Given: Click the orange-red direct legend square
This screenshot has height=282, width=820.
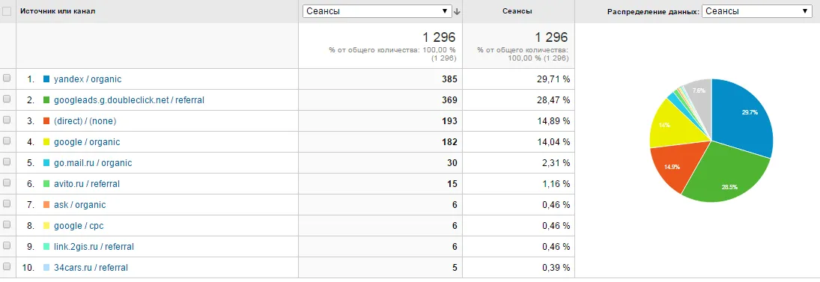Looking at the screenshot, I should click(46, 121).
